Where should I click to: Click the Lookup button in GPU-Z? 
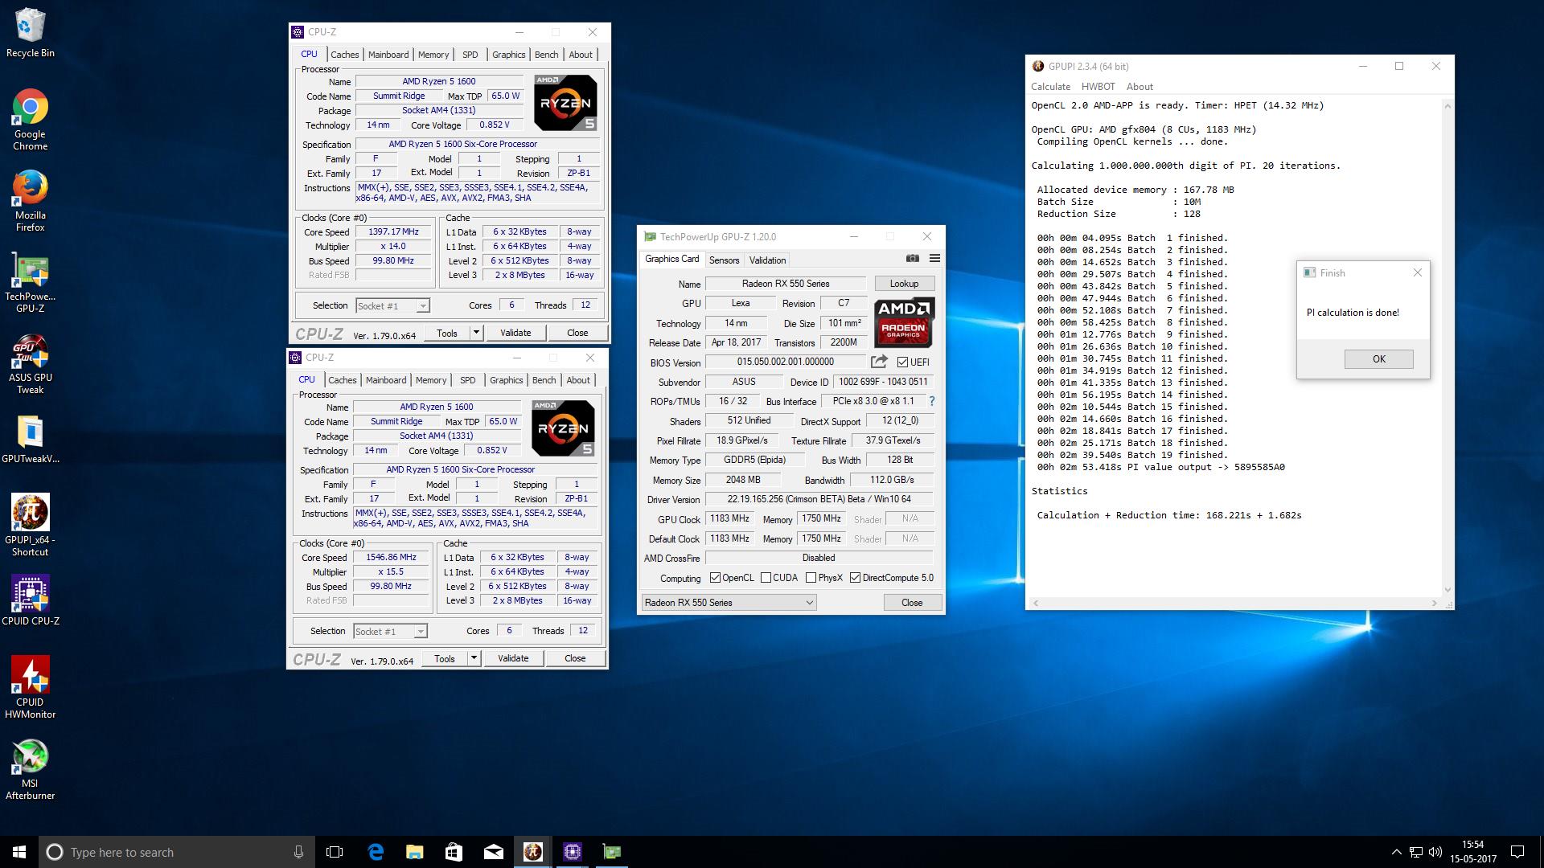pos(904,284)
